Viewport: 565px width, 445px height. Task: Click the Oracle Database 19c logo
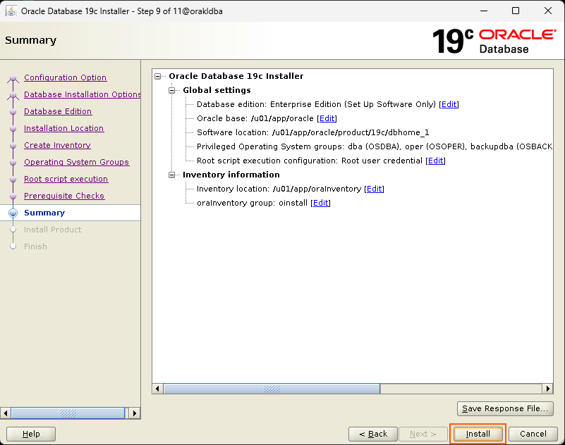(x=494, y=42)
